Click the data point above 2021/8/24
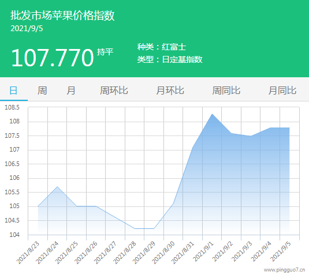 [x=57, y=186]
